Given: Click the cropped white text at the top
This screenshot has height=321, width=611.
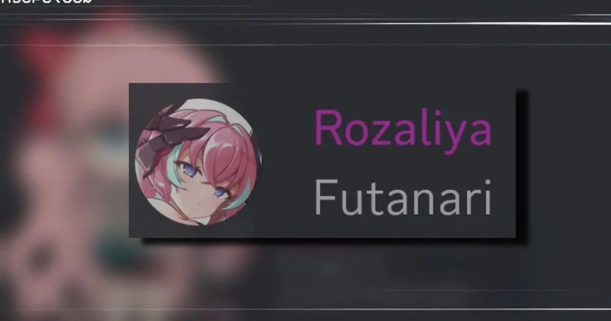Looking at the screenshot, I should pos(46,2).
